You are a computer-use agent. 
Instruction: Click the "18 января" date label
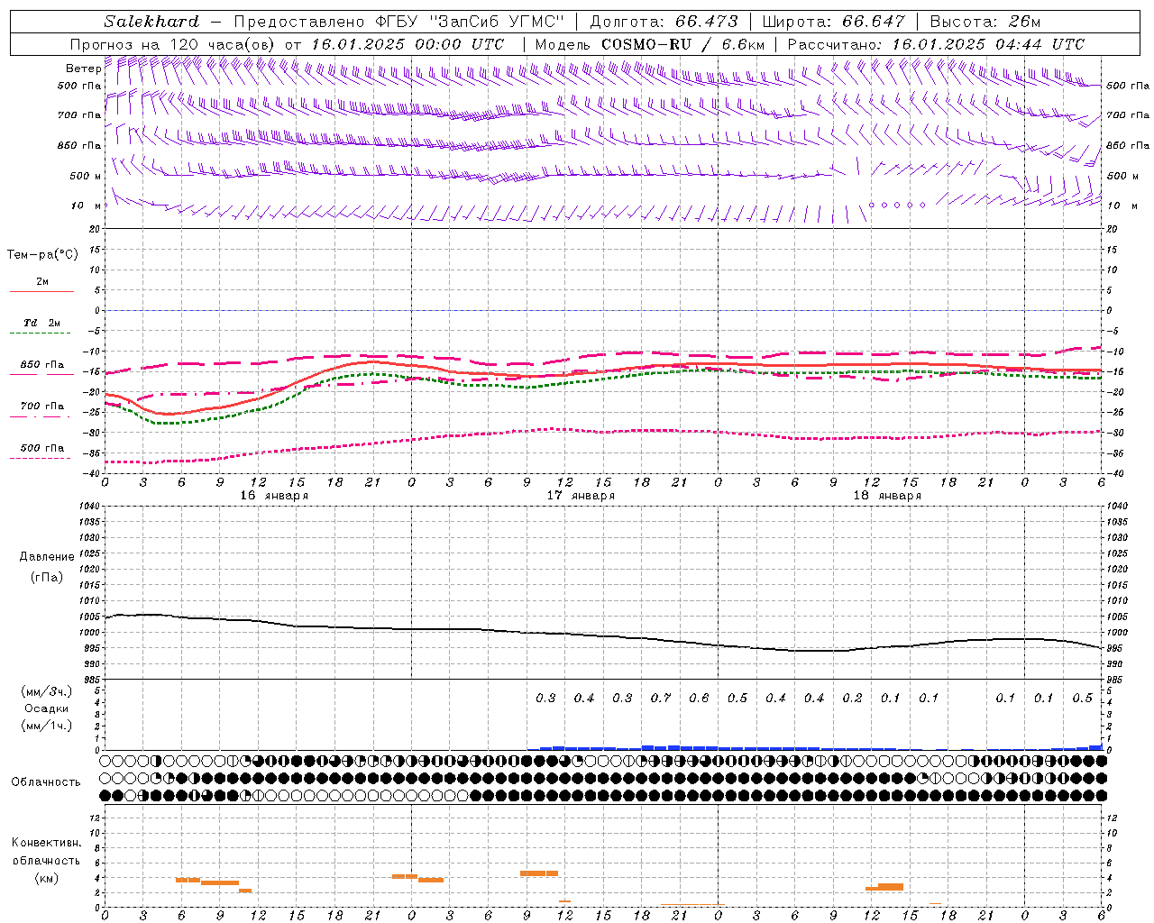887,496
